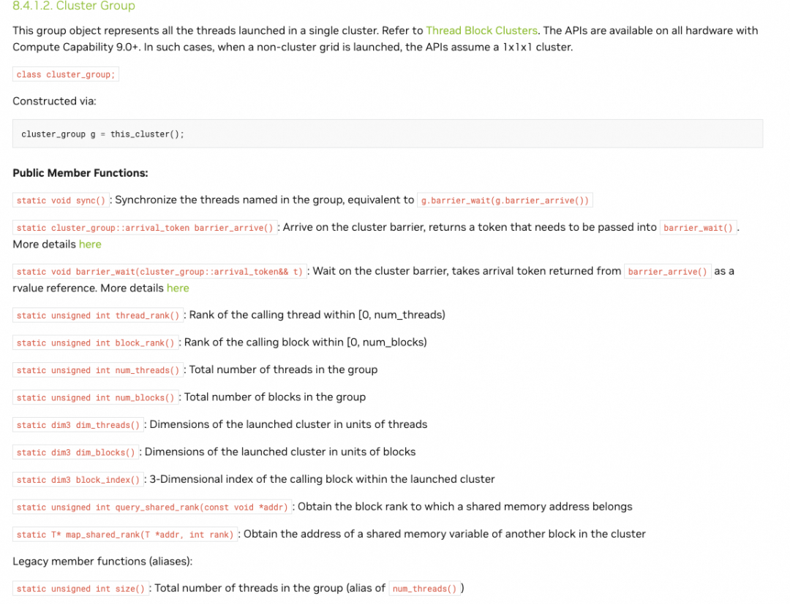This screenshot has height=604, width=790.
Task: Follow the 'here' link after barrier_arrive details
Action: tap(90, 245)
